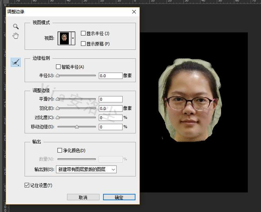Click the 羽化(E) value field
The height and width of the screenshot is (212, 261).
[111, 109]
